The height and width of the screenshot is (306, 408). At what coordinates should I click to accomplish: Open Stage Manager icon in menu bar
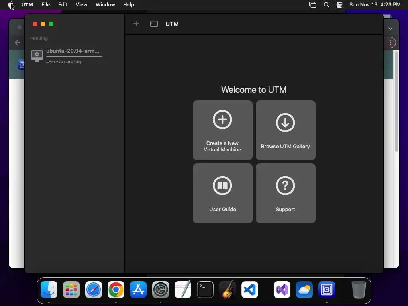312,5
